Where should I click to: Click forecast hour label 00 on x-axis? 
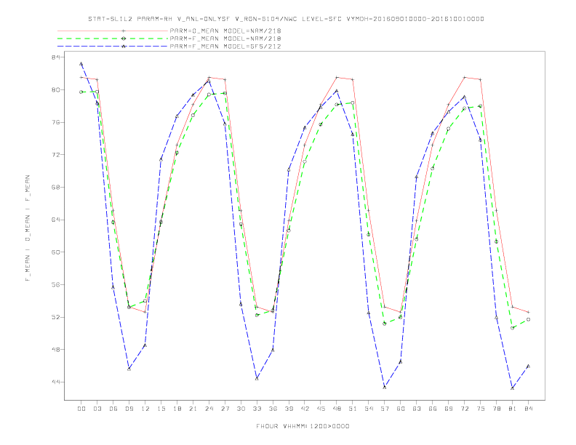(81, 409)
